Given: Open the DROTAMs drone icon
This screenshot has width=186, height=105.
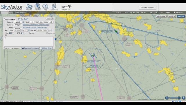Looking at the screenshot, I should tap(66, 7).
